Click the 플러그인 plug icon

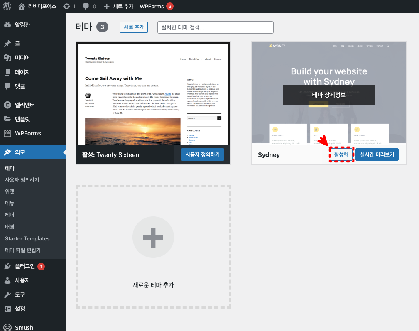click(7, 266)
